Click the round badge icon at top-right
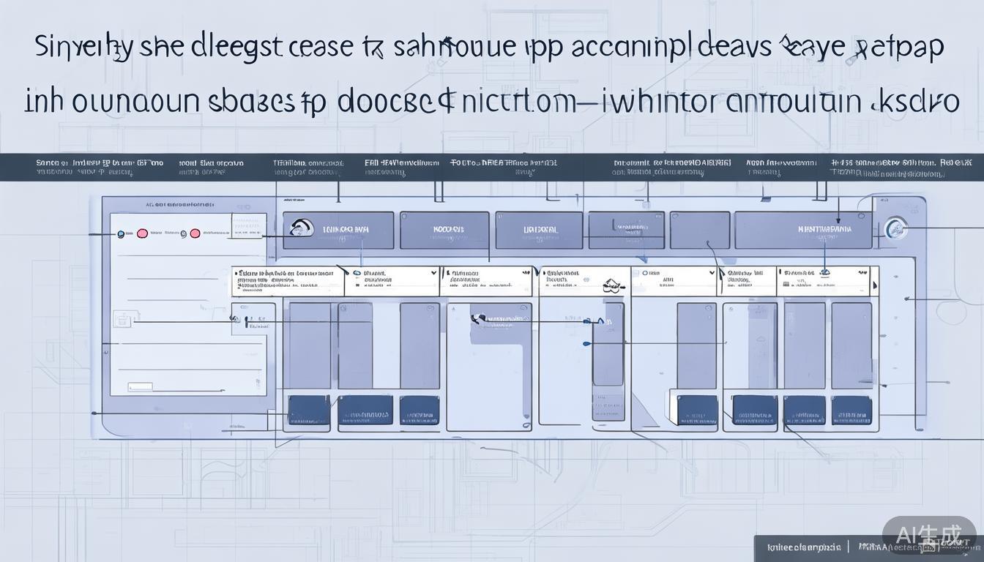The height and width of the screenshot is (562, 984). [x=895, y=229]
